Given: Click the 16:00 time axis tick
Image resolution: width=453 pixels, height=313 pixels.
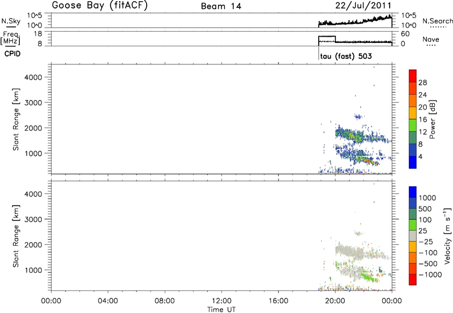Looking at the screenshot, I should (279, 301).
